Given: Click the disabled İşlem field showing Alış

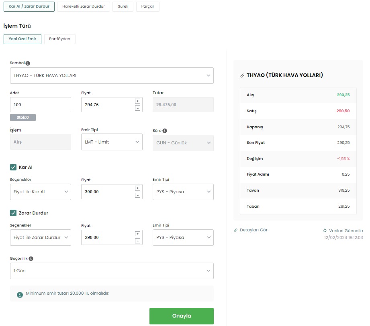Looking at the screenshot, I should tap(40, 142).
